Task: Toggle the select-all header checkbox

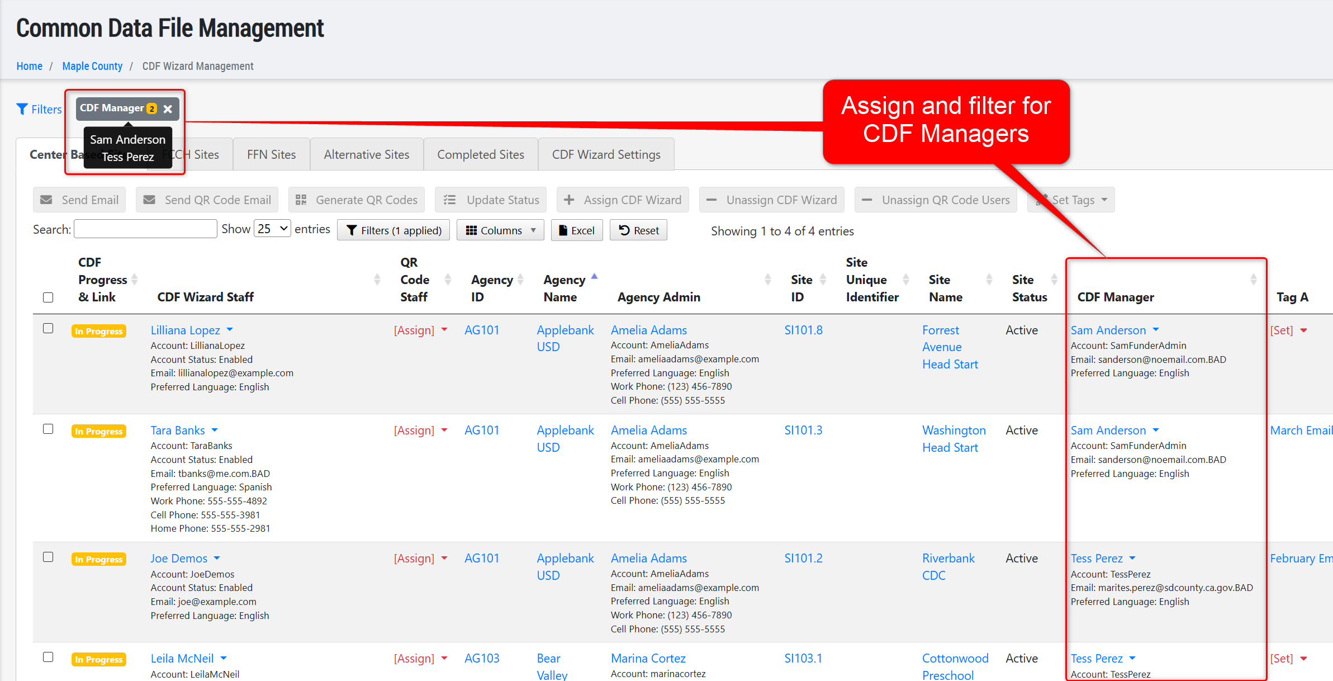Action: coord(48,297)
